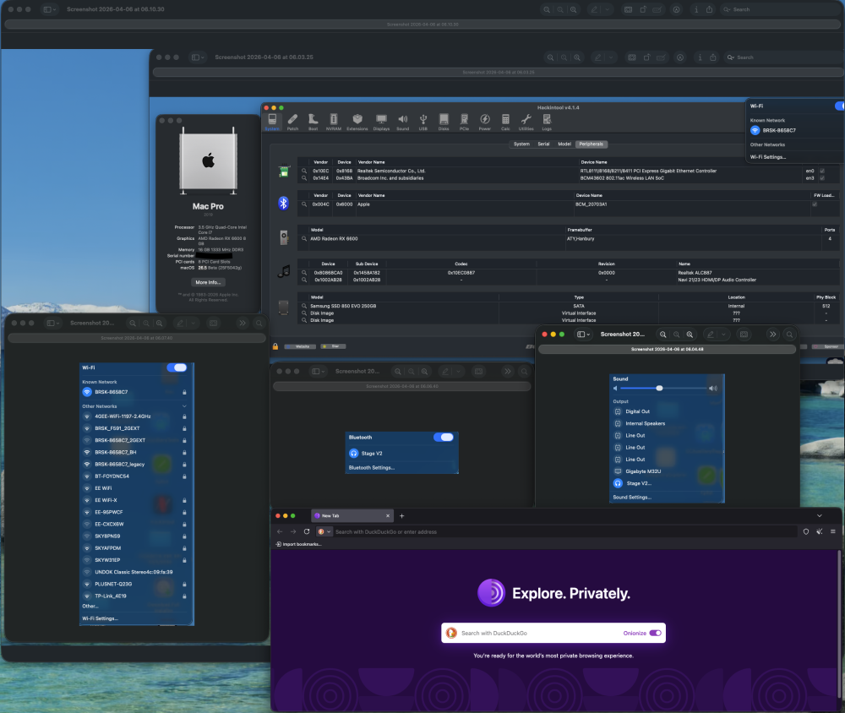The image size is (845, 713).
Task: Open Logs in the Hackintool toolbar
Action: (547, 122)
